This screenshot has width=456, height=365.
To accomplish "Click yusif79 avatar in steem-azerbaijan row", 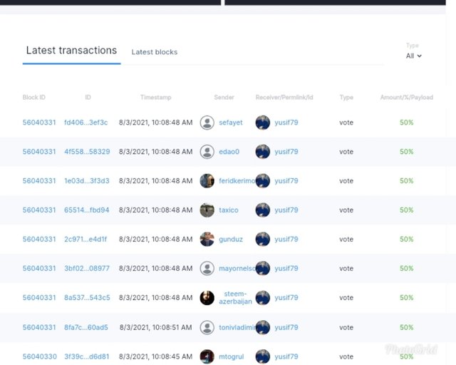I will pos(263,298).
